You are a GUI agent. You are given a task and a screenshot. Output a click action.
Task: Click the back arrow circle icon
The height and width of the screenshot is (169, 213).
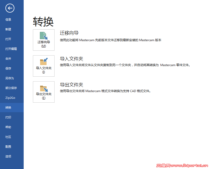pyautogui.click(x=10, y=8)
